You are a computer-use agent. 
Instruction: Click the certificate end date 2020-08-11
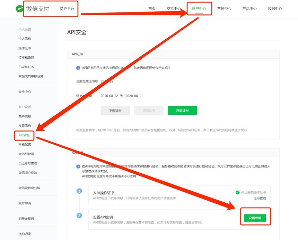pyautogui.click(x=134, y=96)
